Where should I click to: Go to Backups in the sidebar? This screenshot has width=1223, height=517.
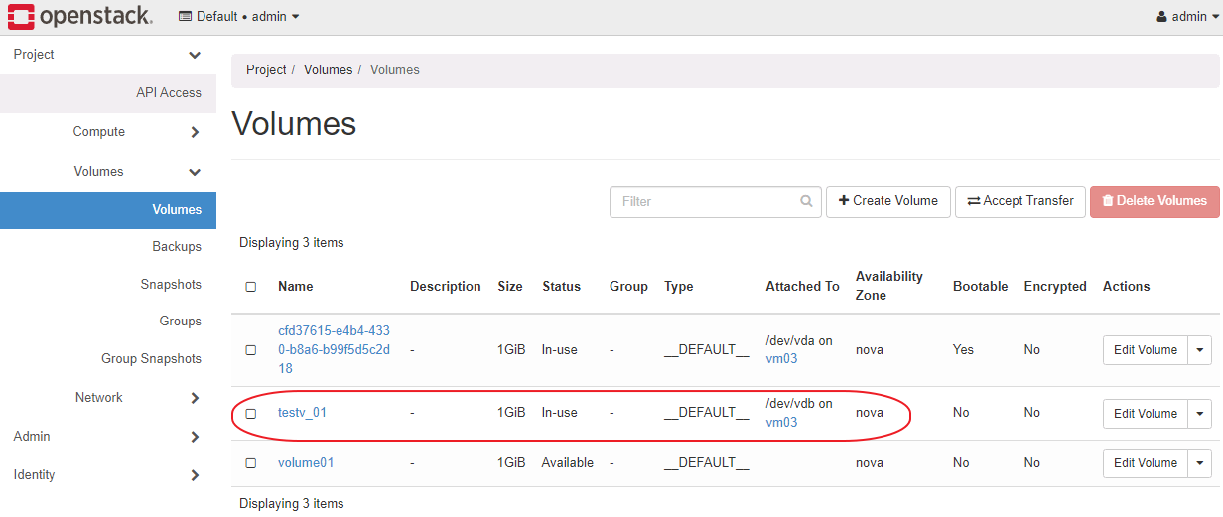177,247
